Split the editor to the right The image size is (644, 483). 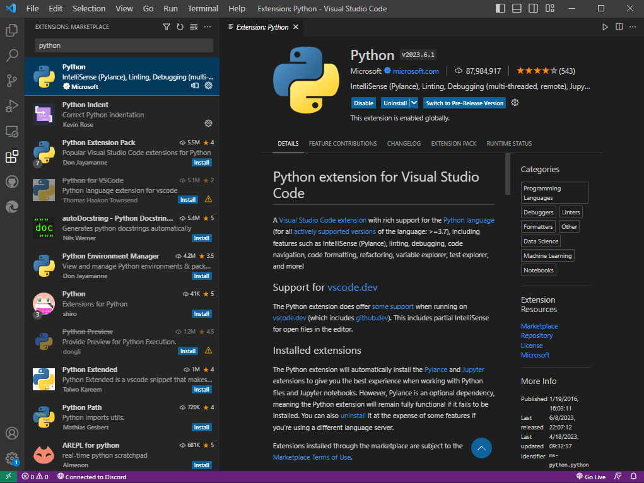(x=619, y=27)
